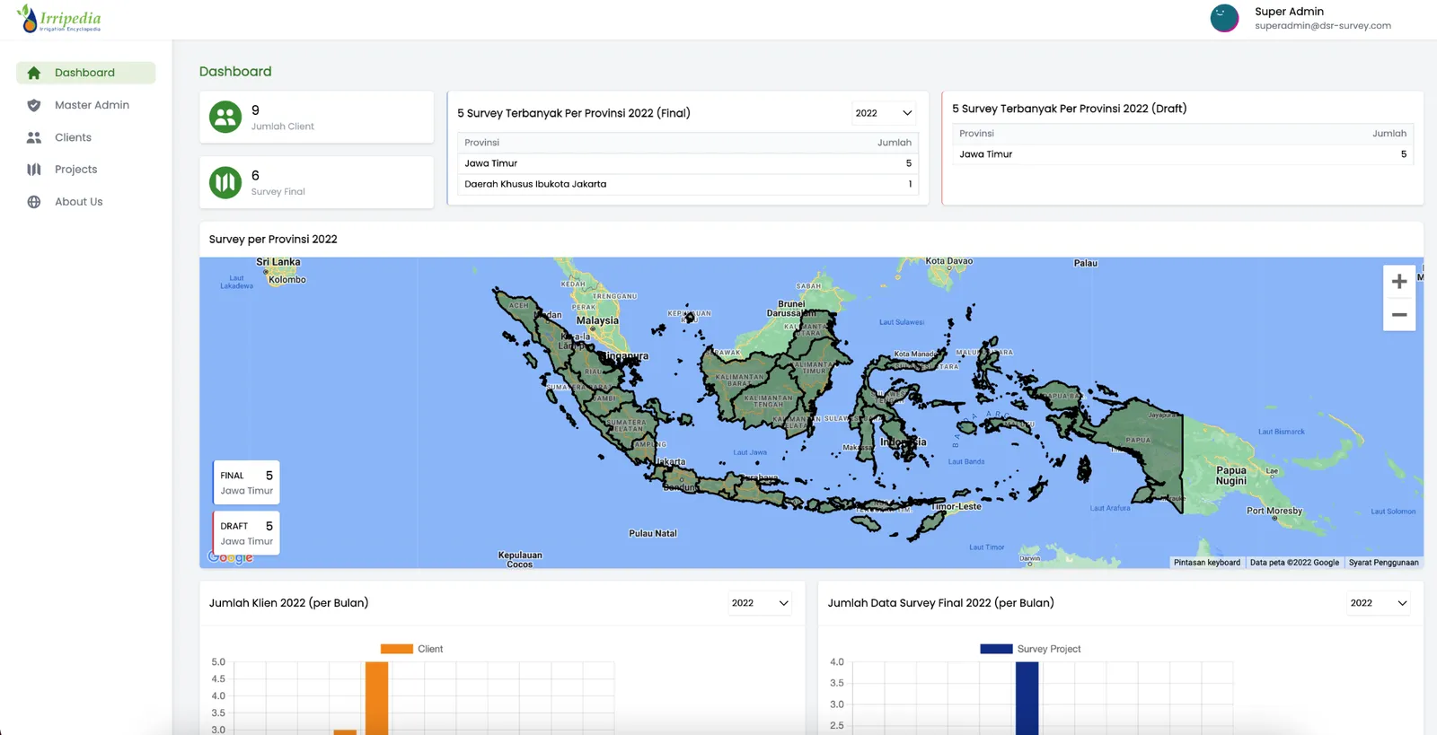Click the Clients people icon
Screen dimensions: 1437x735
(x=34, y=137)
